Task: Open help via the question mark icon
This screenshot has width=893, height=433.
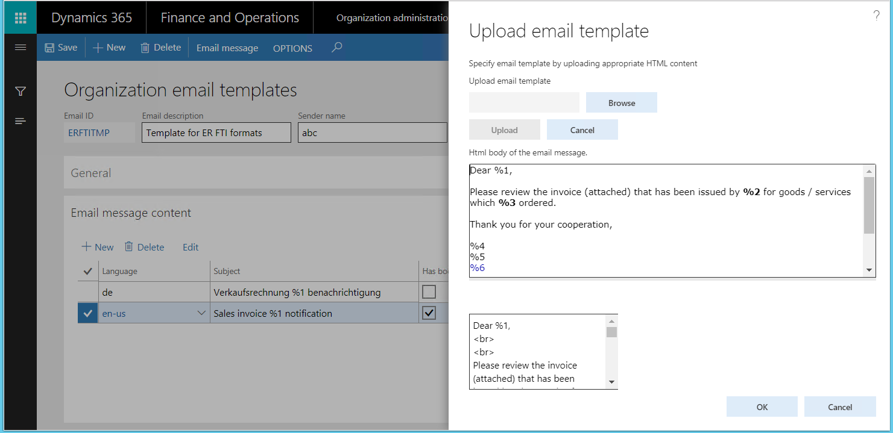Action: 876,16
